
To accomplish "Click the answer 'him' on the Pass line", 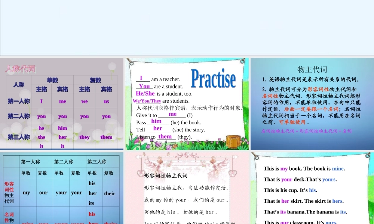I will point(157,121).
